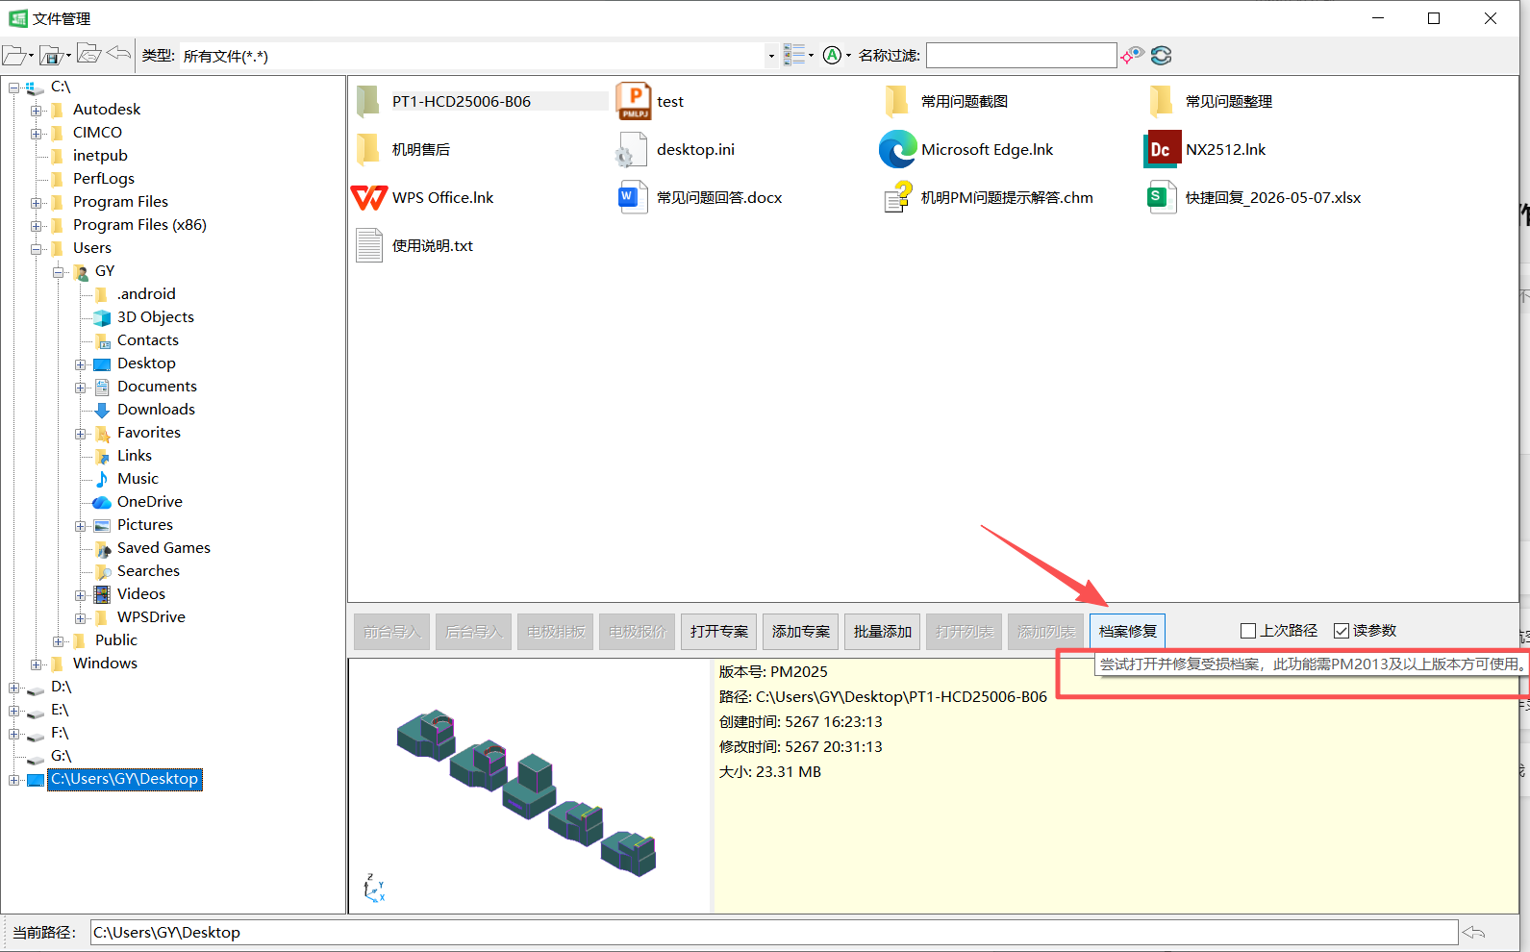Screen dimensions: 1530x952
Task: Select the Searches tree item
Action: (x=148, y=571)
